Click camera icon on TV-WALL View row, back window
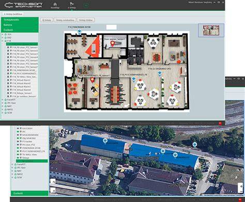This screenshot has width=245, height=202. coord(18,154)
